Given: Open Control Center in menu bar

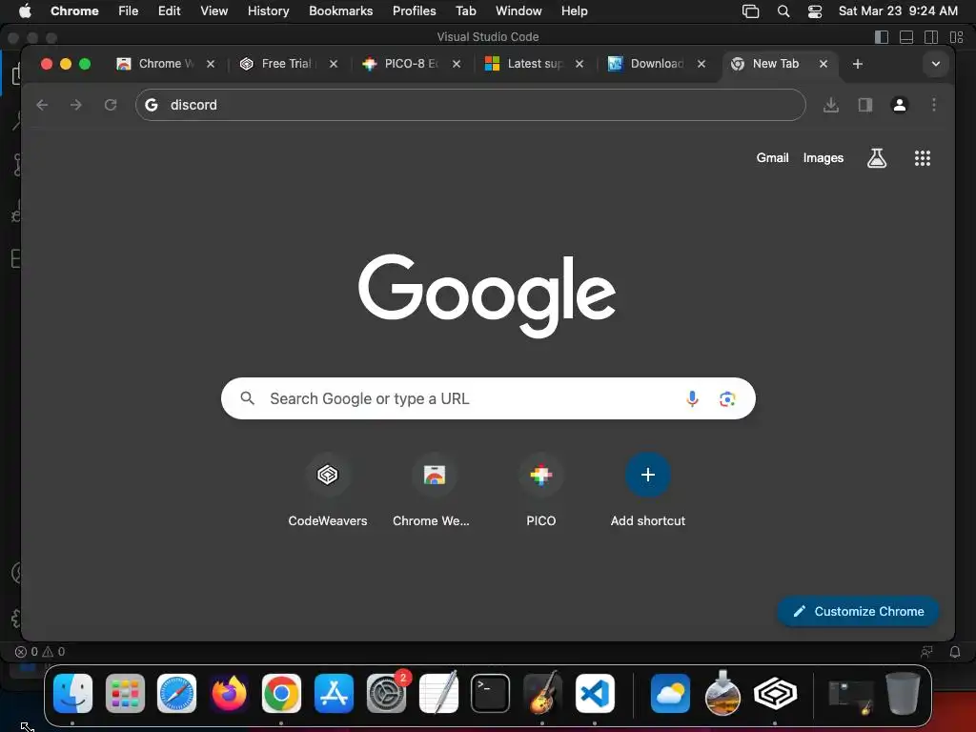Looking at the screenshot, I should tap(815, 11).
